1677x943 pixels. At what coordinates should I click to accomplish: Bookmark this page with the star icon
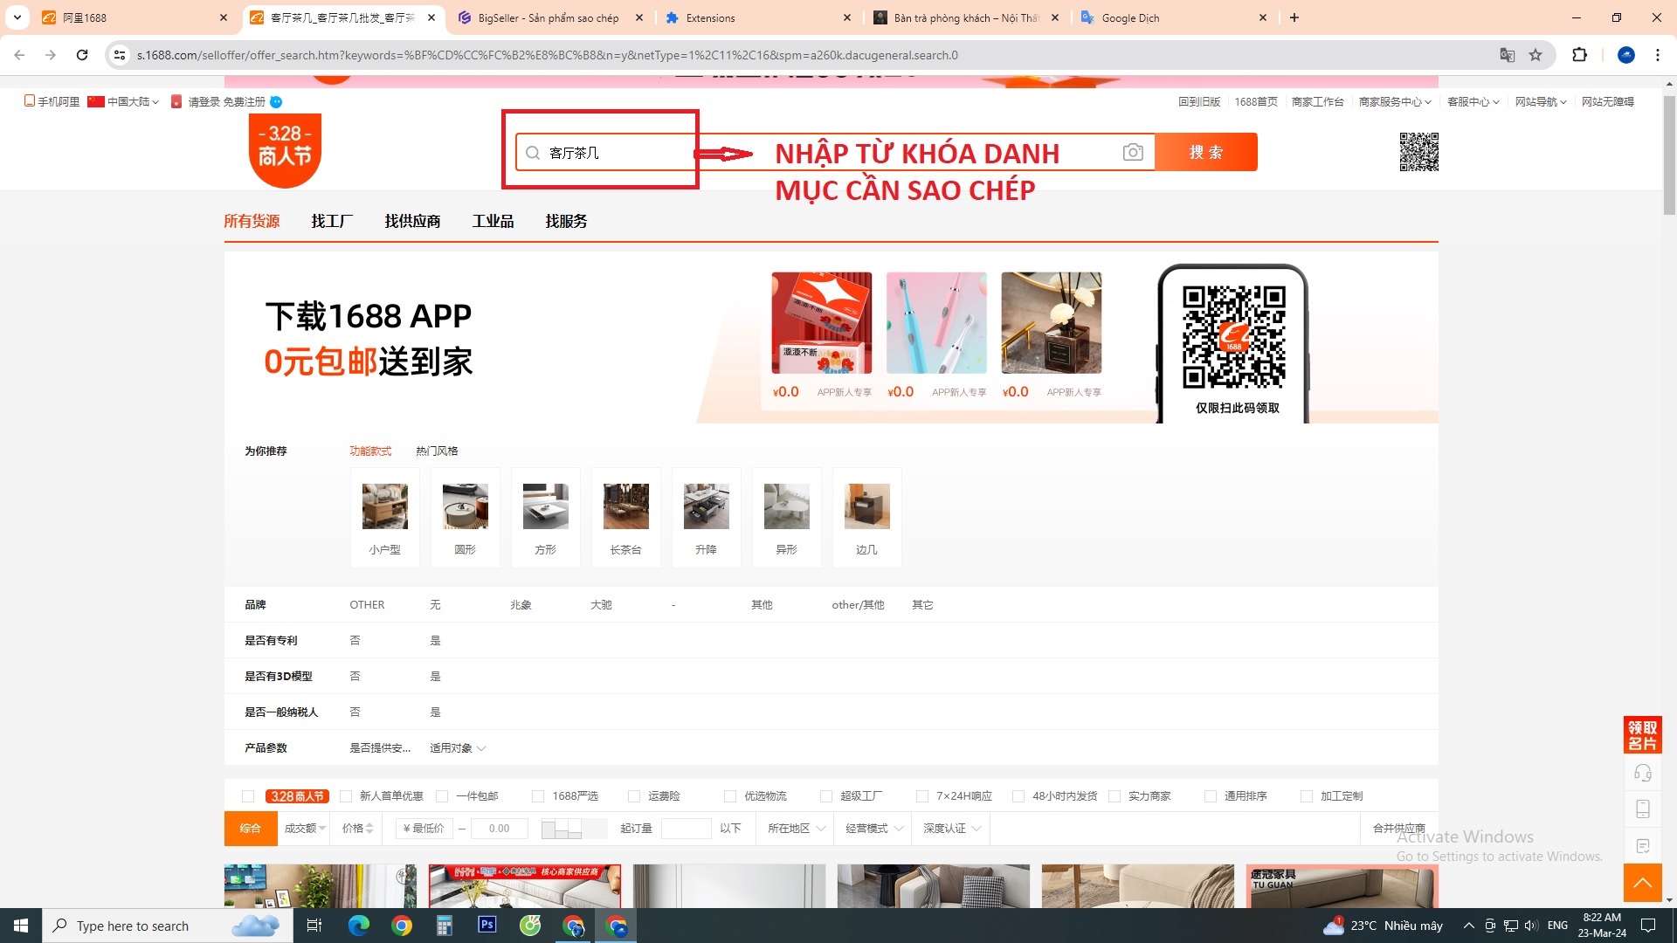coord(1536,55)
